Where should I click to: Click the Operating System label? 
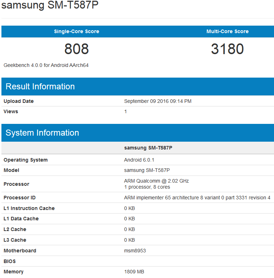click(26, 160)
